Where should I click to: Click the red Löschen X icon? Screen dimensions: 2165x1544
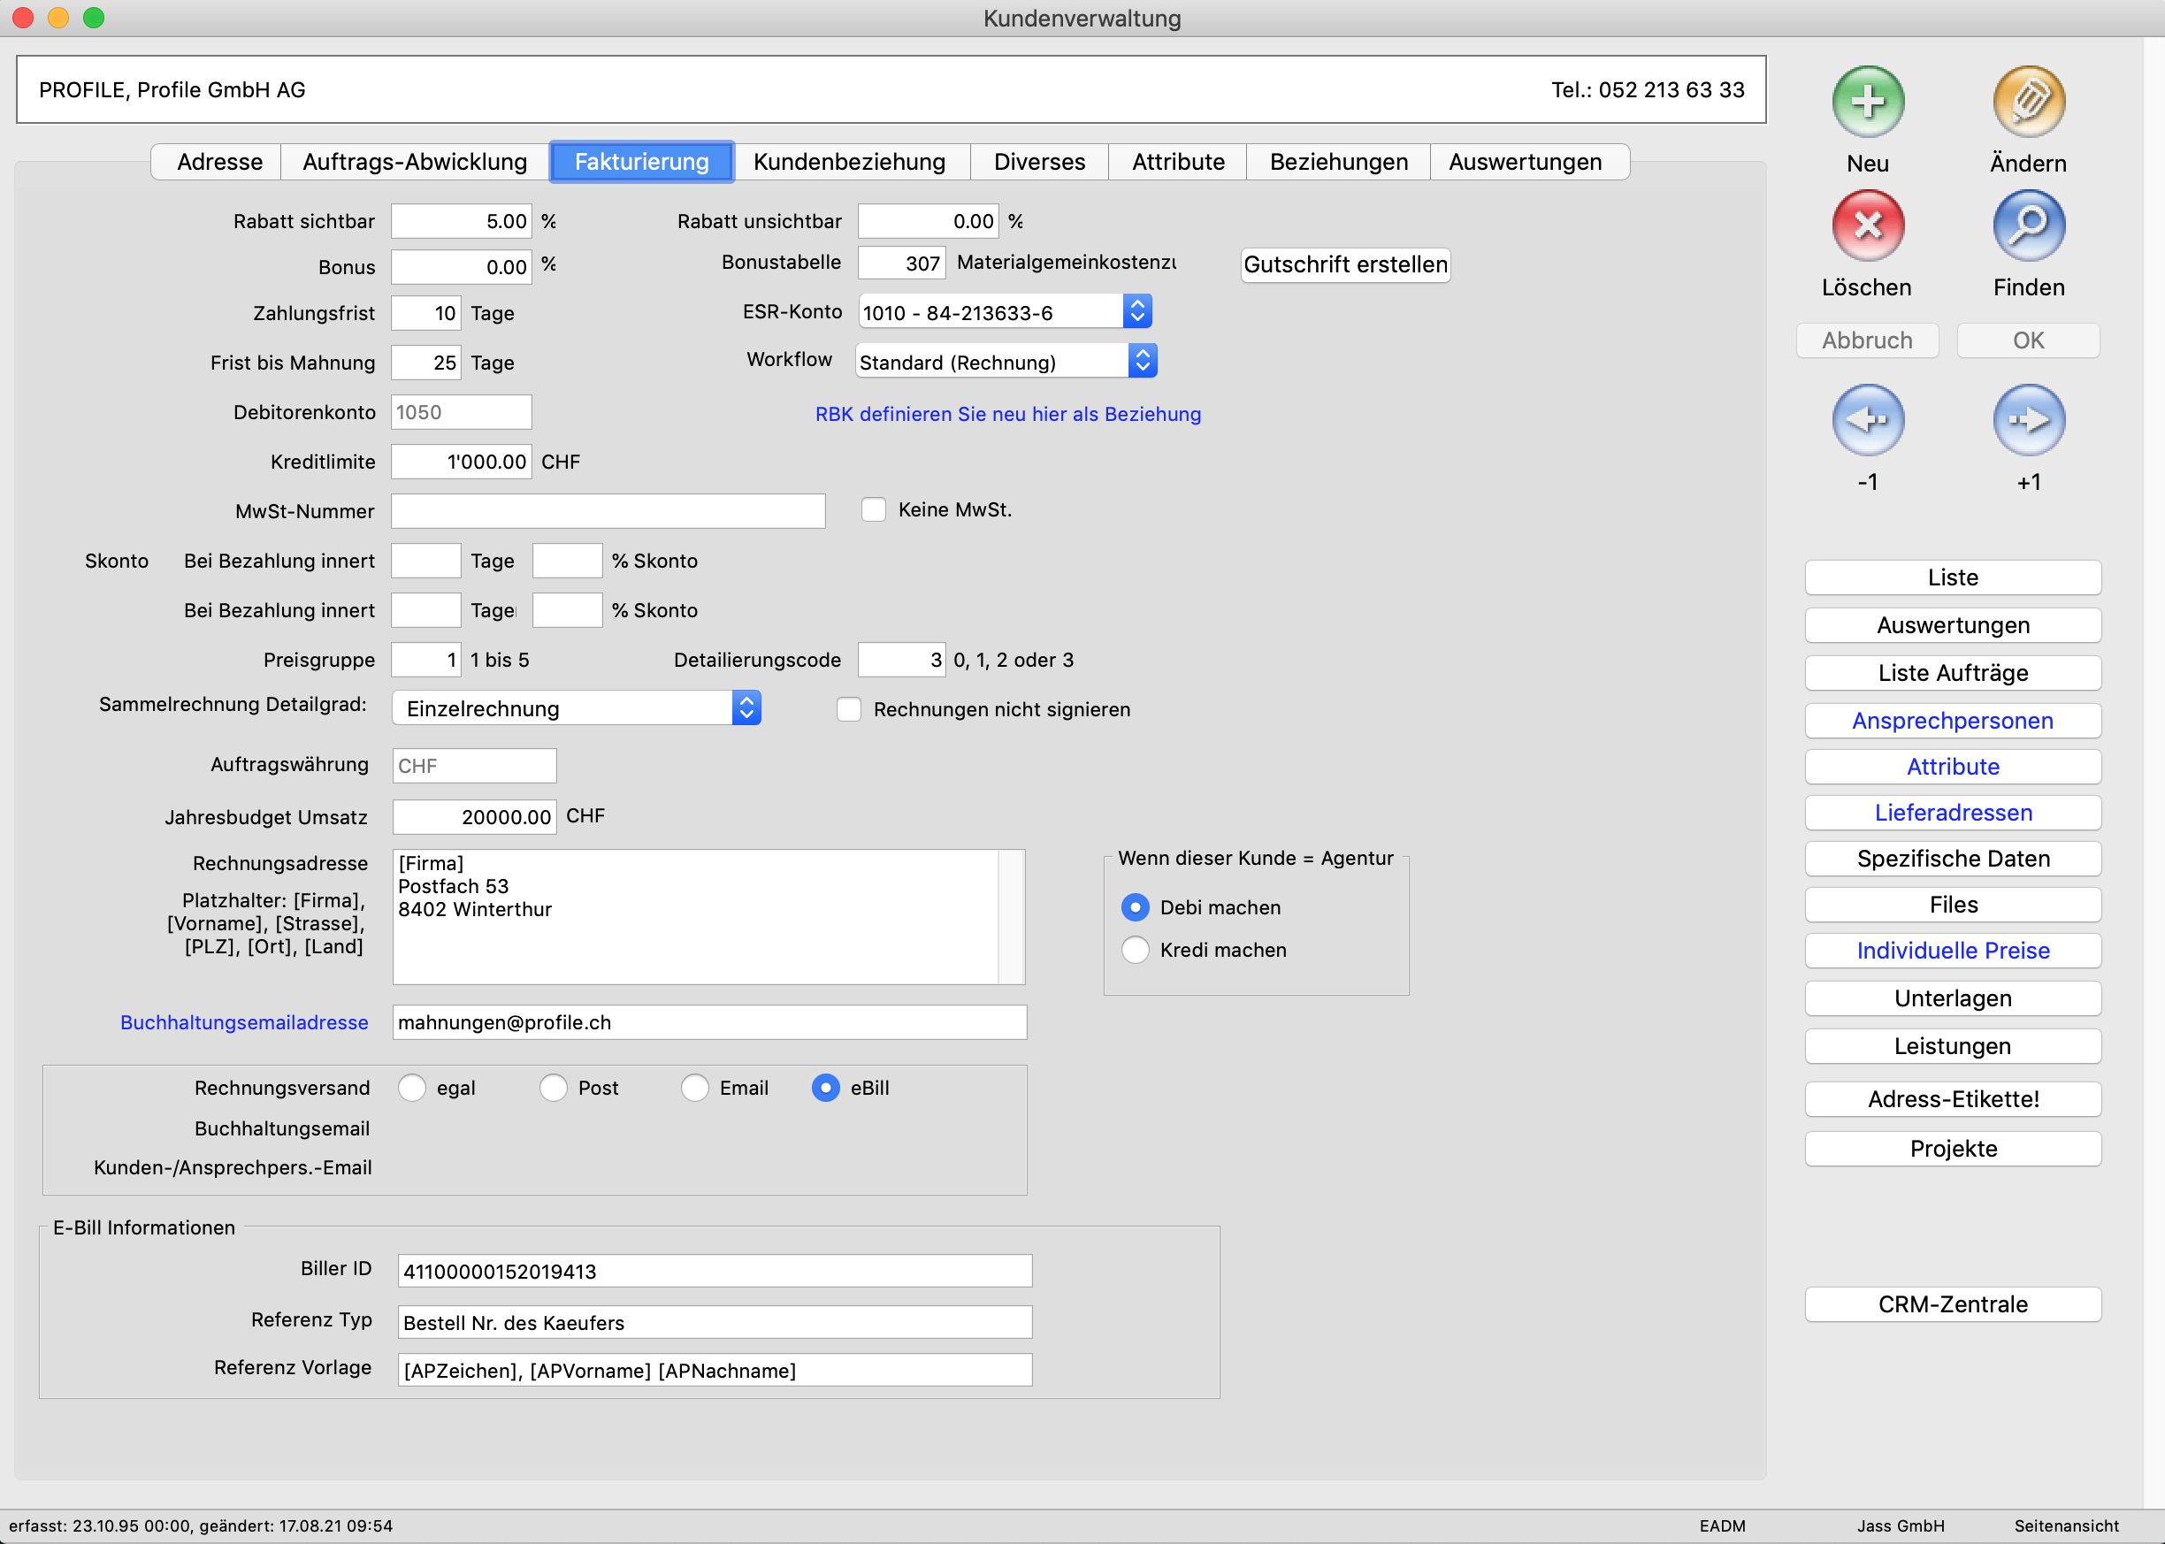[x=1866, y=225]
